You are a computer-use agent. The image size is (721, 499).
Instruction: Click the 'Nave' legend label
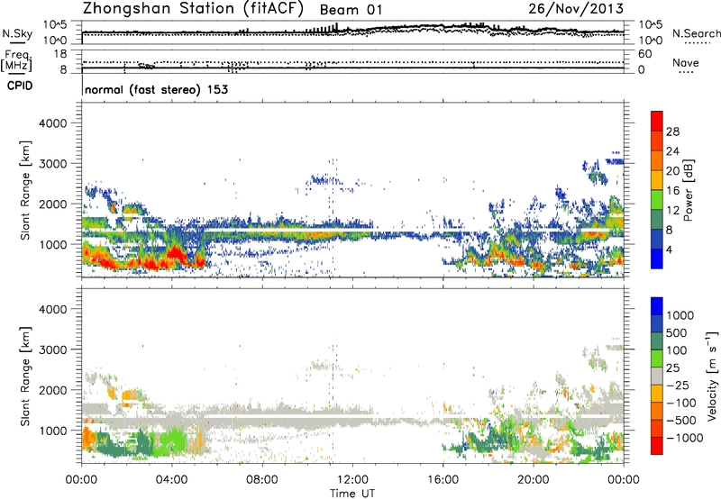(x=686, y=62)
